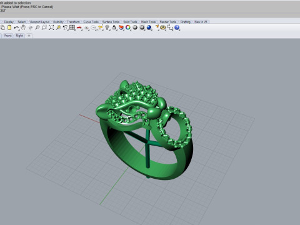The image size is (300, 225).
Task: Click the funnel Selection Filter icon
Action: (x=157, y=27)
